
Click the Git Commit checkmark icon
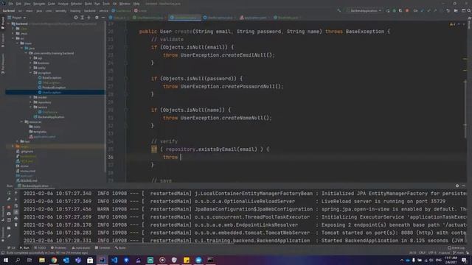pos(428,10)
